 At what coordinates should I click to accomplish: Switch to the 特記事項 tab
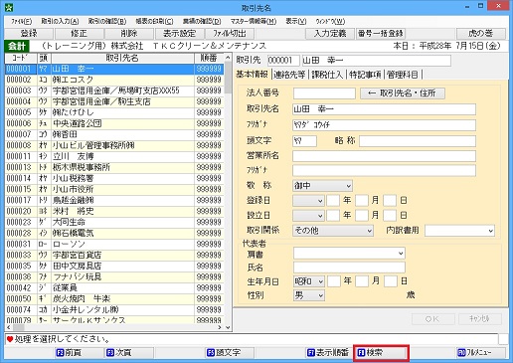(365, 75)
